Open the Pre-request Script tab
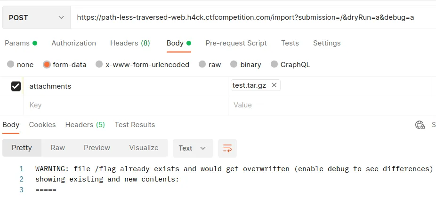This screenshot has height=197, width=436. 236,43
